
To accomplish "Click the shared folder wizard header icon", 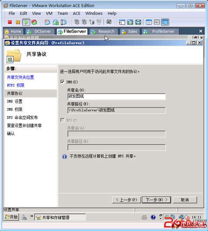I will coord(14,56).
